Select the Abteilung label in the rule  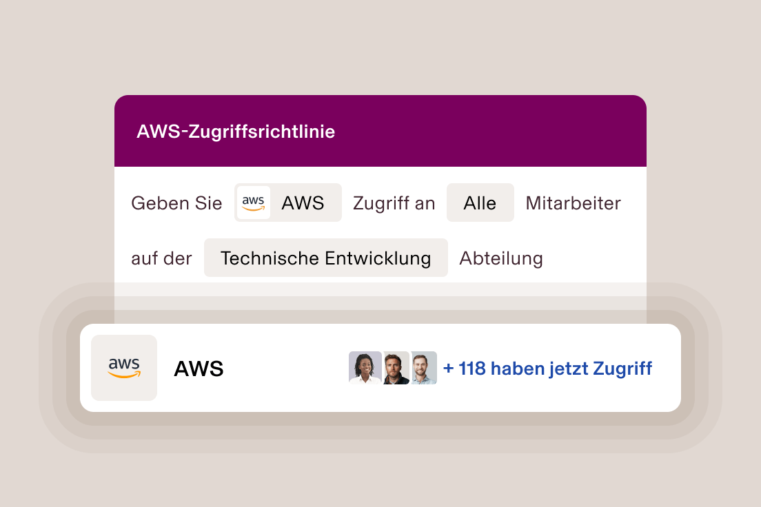coord(501,258)
